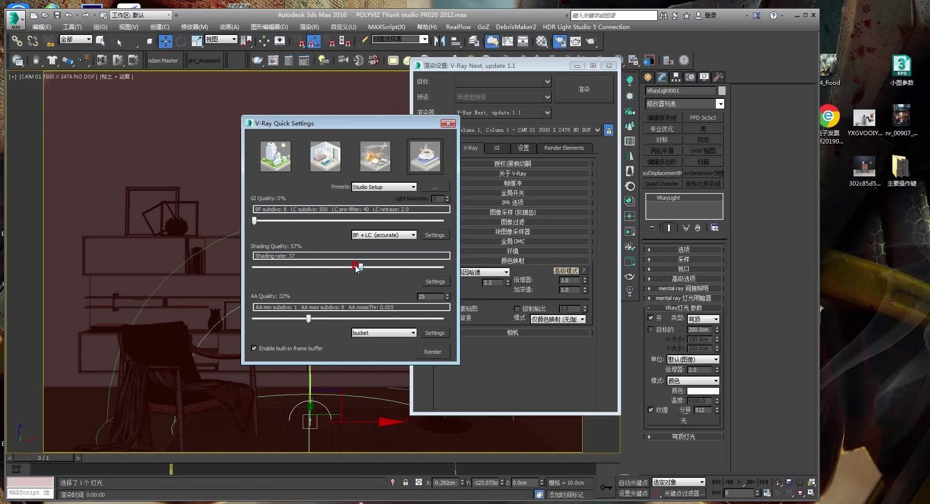The image size is (930, 504).
Task: Click the Render button in V-Ray Quick Settings
Action: coord(433,352)
